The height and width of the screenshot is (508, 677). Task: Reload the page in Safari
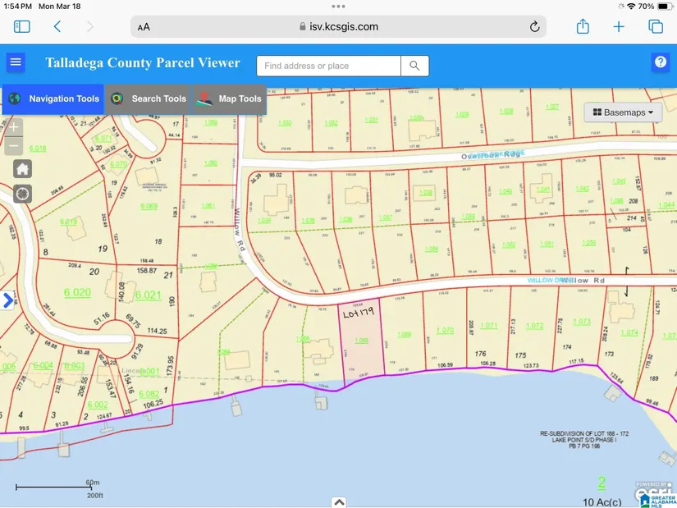click(x=535, y=26)
